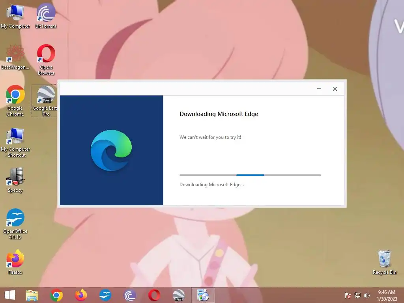The width and height of the screenshot is (404, 303).
Task: Select the My Computer - Shortcut icon
Action: click(x=15, y=142)
